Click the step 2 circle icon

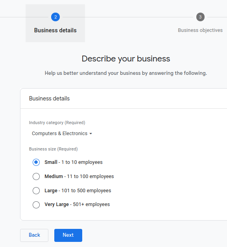click(55, 17)
